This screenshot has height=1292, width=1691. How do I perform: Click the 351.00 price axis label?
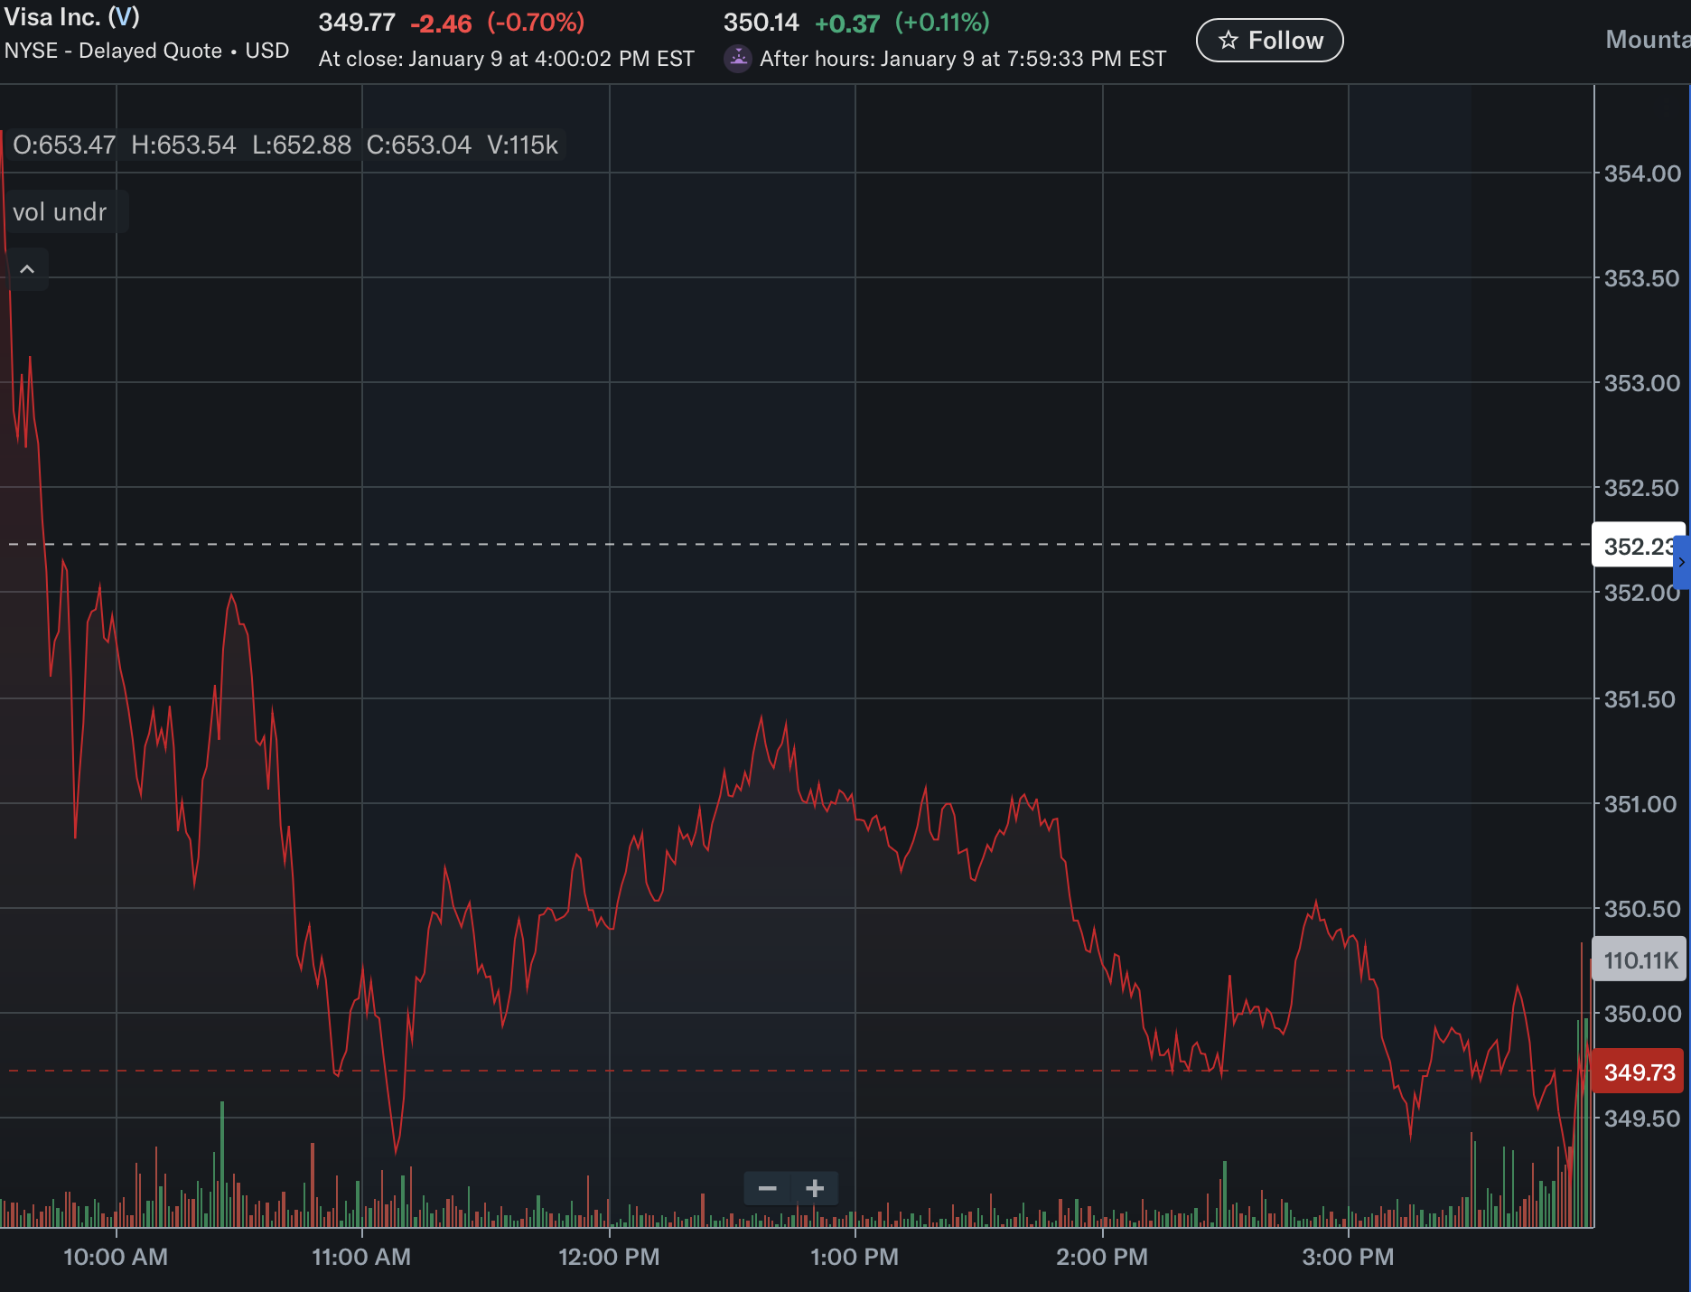tap(1640, 804)
